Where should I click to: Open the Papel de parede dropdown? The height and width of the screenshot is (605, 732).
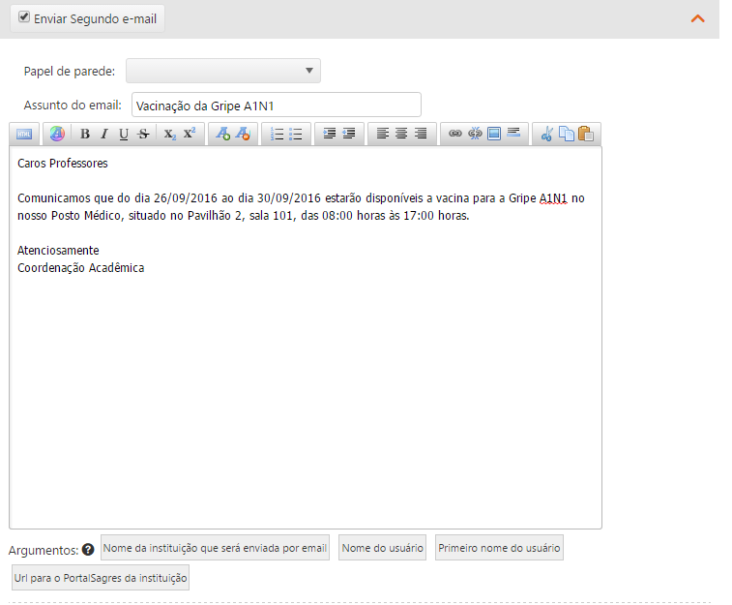[222, 71]
